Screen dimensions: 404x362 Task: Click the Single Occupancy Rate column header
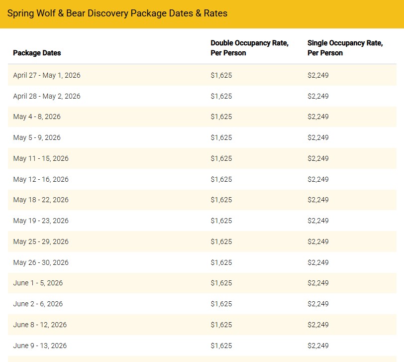pos(345,48)
